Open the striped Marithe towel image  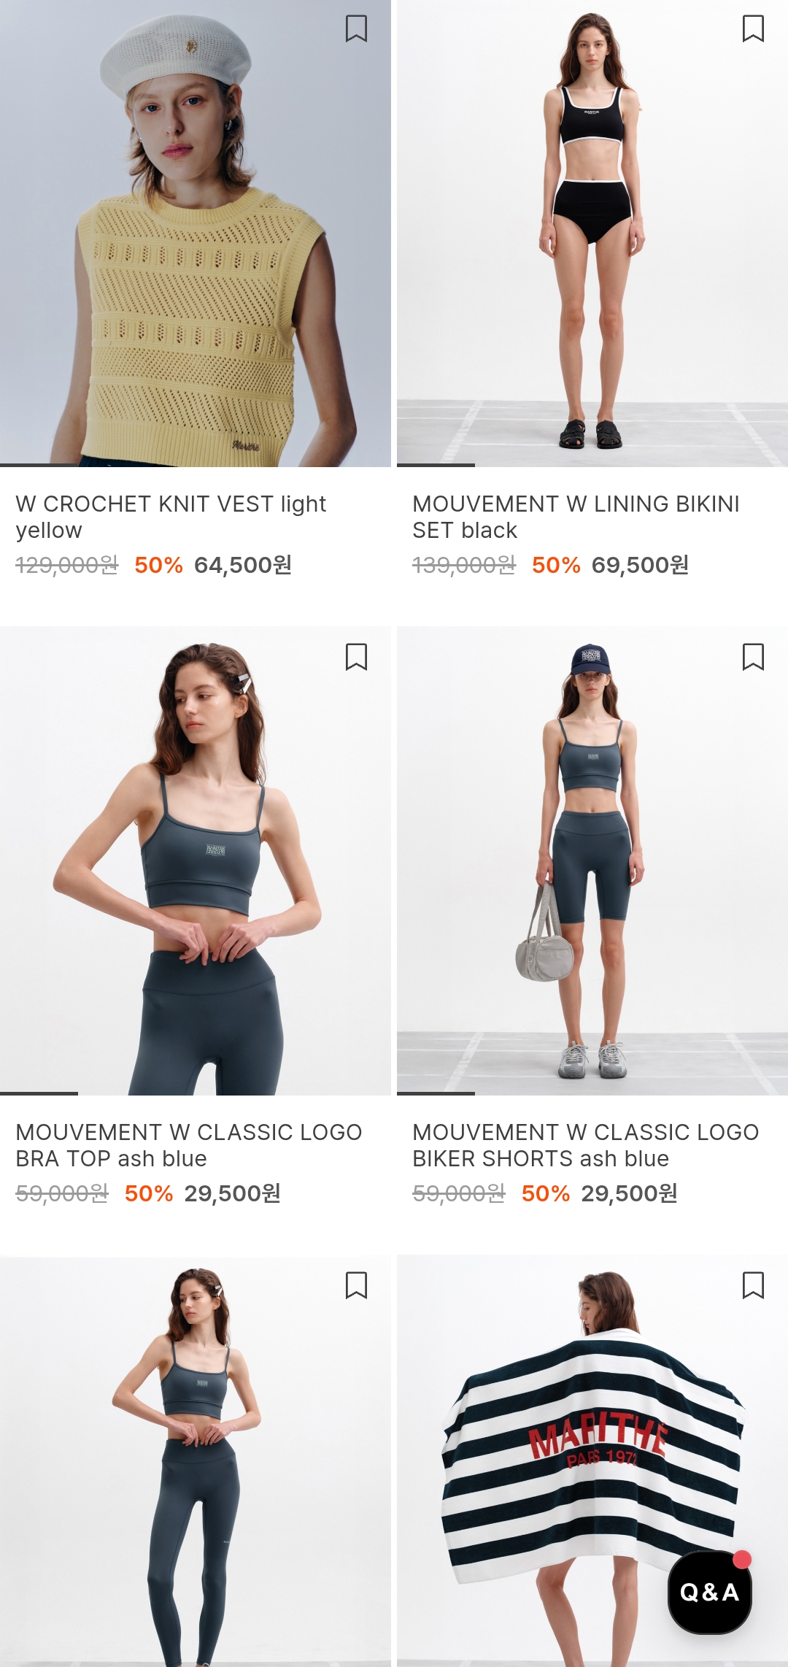(x=592, y=1461)
